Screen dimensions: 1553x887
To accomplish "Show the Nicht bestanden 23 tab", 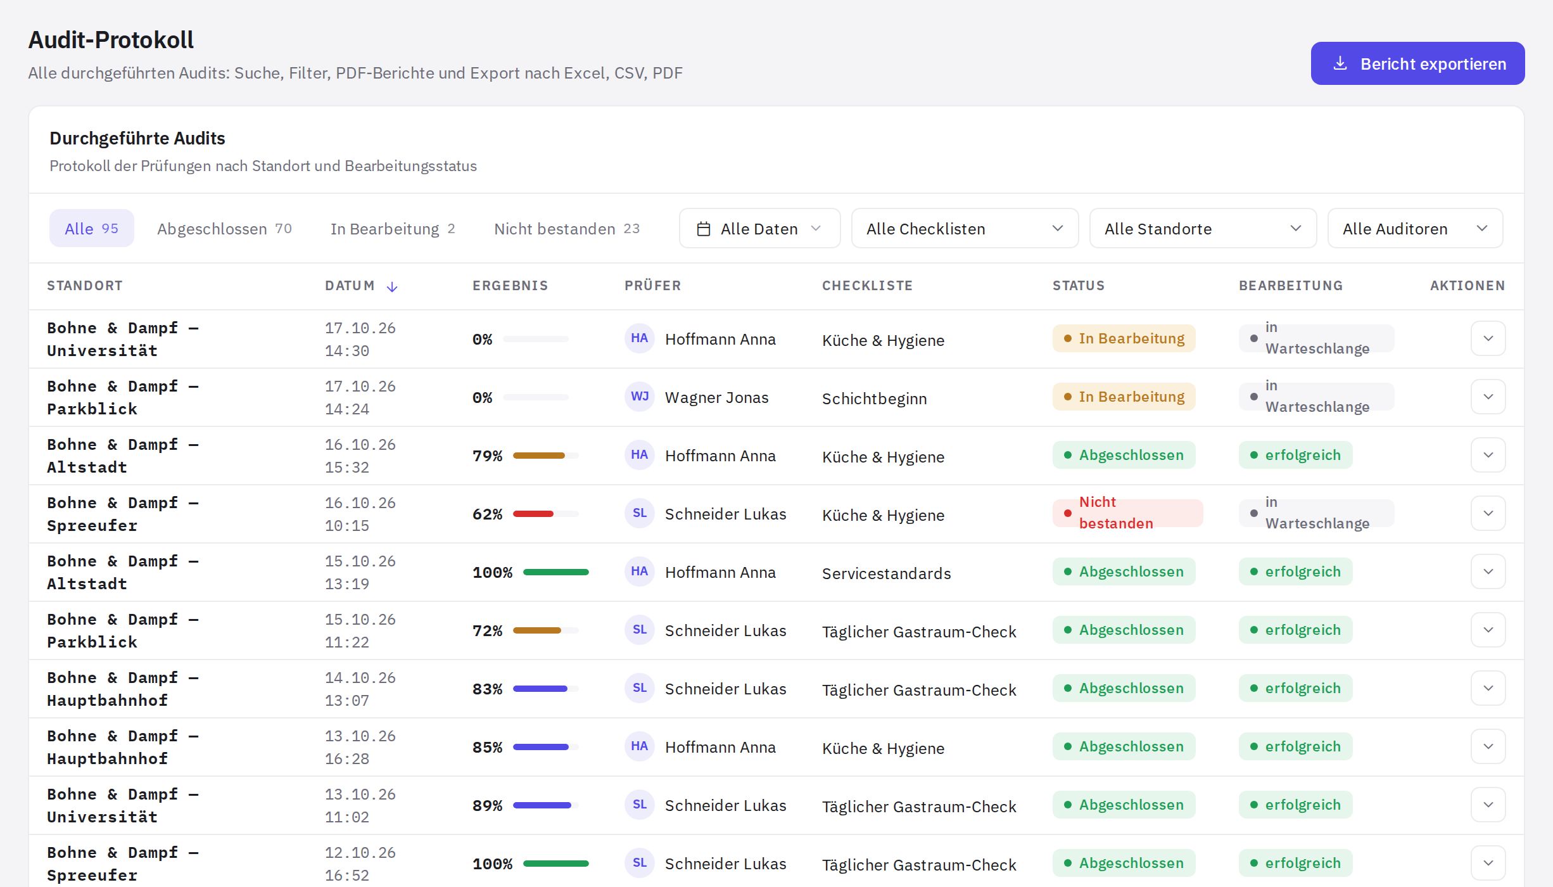I will tap(567, 228).
